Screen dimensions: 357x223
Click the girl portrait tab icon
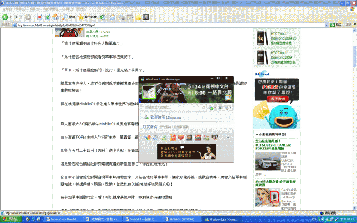pyautogui.click(x=214, y=138)
